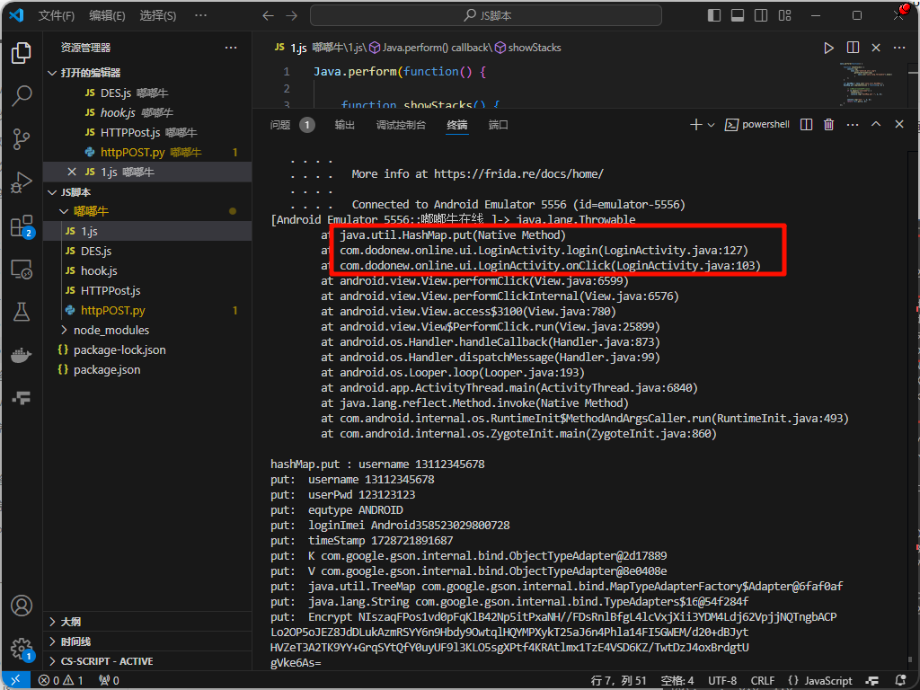Open the Source Control view
920x690 pixels.
(22, 139)
